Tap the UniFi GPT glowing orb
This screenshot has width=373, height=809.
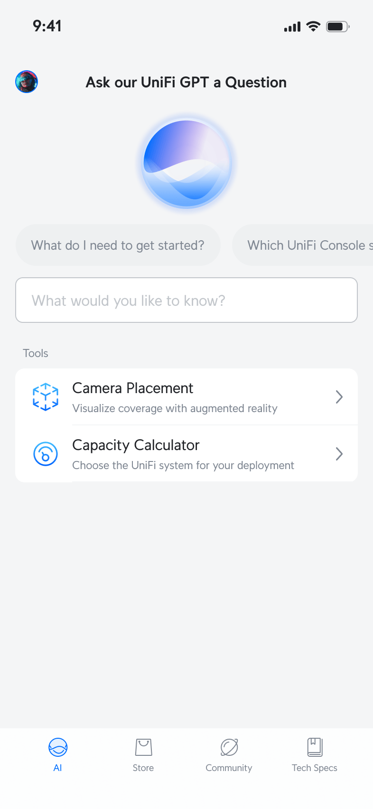tap(186, 163)
